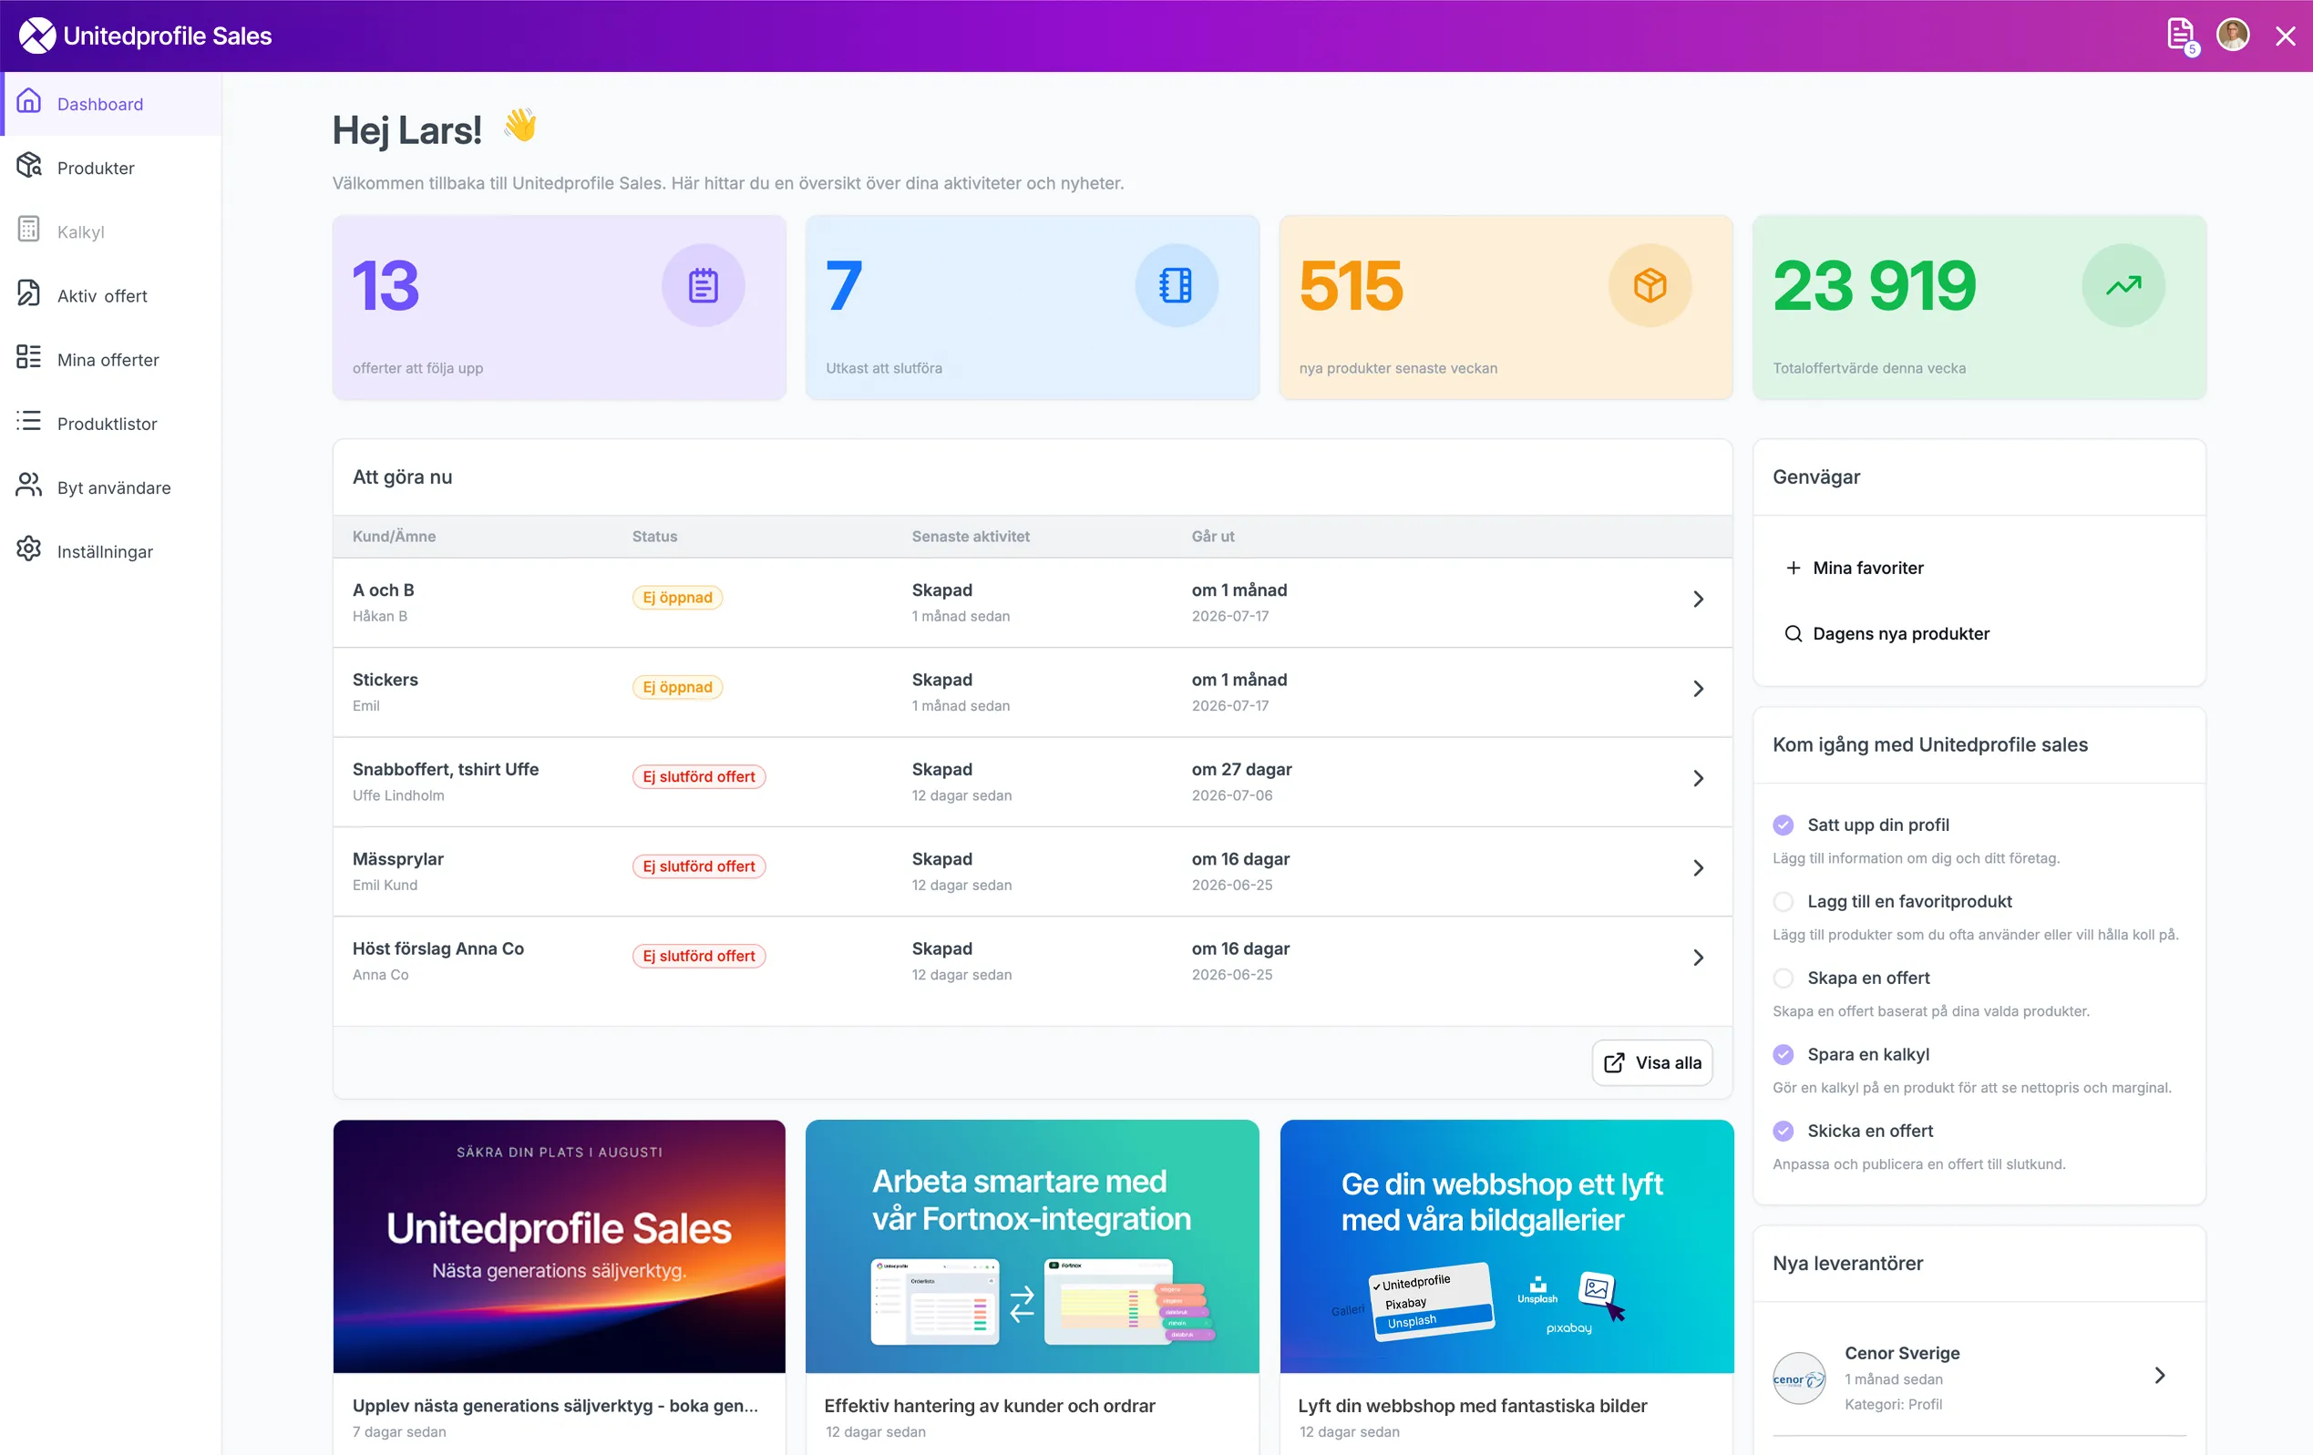2313x1455 pixels.
Task: Click the plus icon beside Mina favoriter
Action: [x=1794, y=568]
